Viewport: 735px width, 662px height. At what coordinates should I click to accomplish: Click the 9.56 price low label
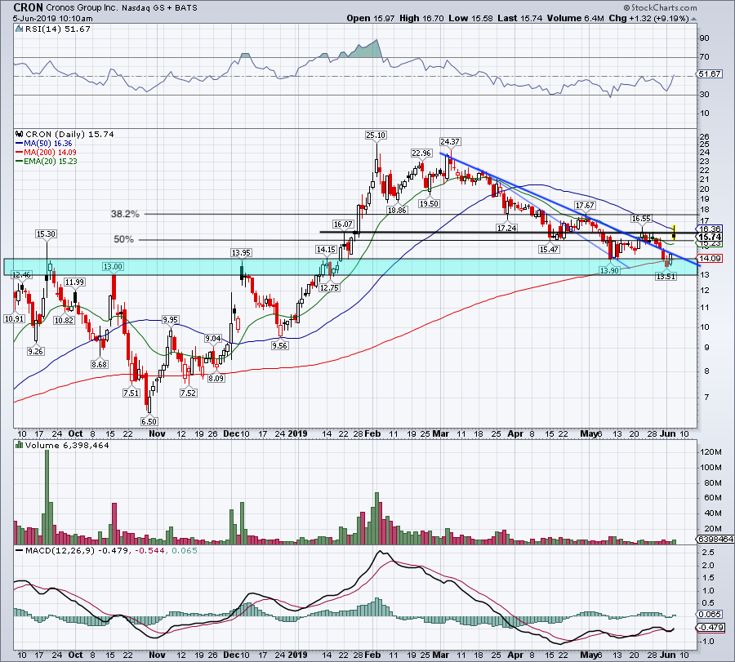tap(280, 345)
